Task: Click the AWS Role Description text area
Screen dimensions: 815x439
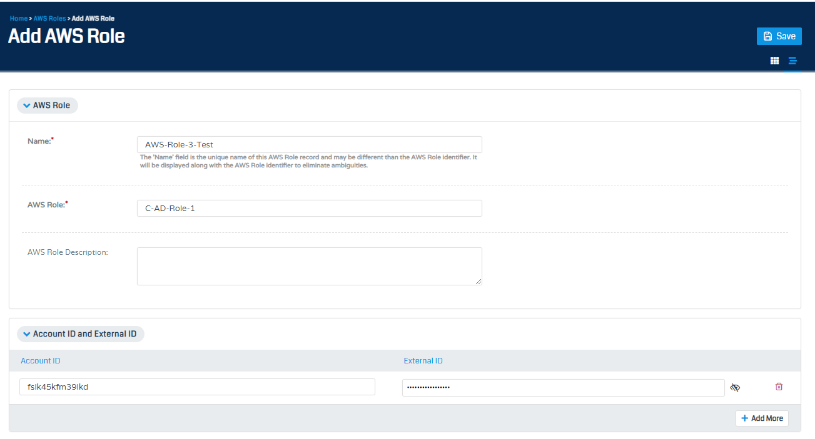Action: point(309,265)
